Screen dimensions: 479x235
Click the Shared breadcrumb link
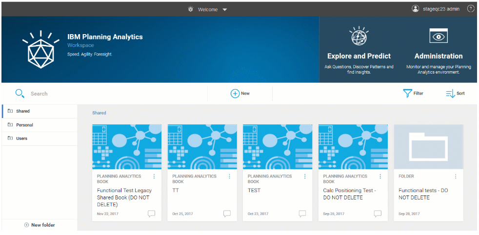tap(100, 113)
